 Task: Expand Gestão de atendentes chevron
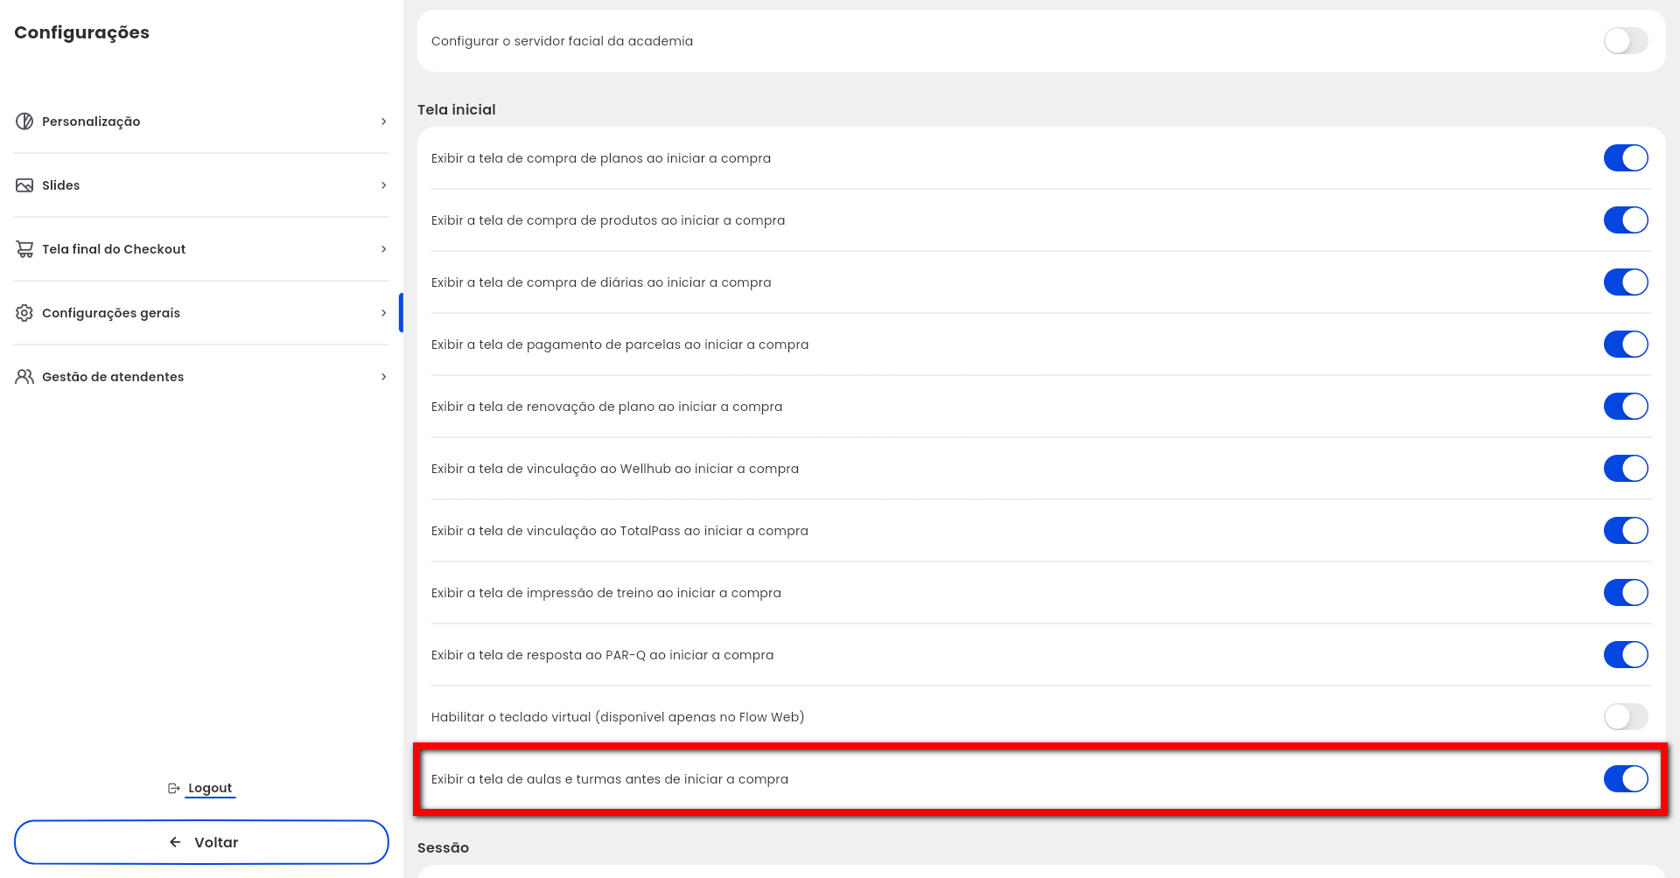click(383, 377)
